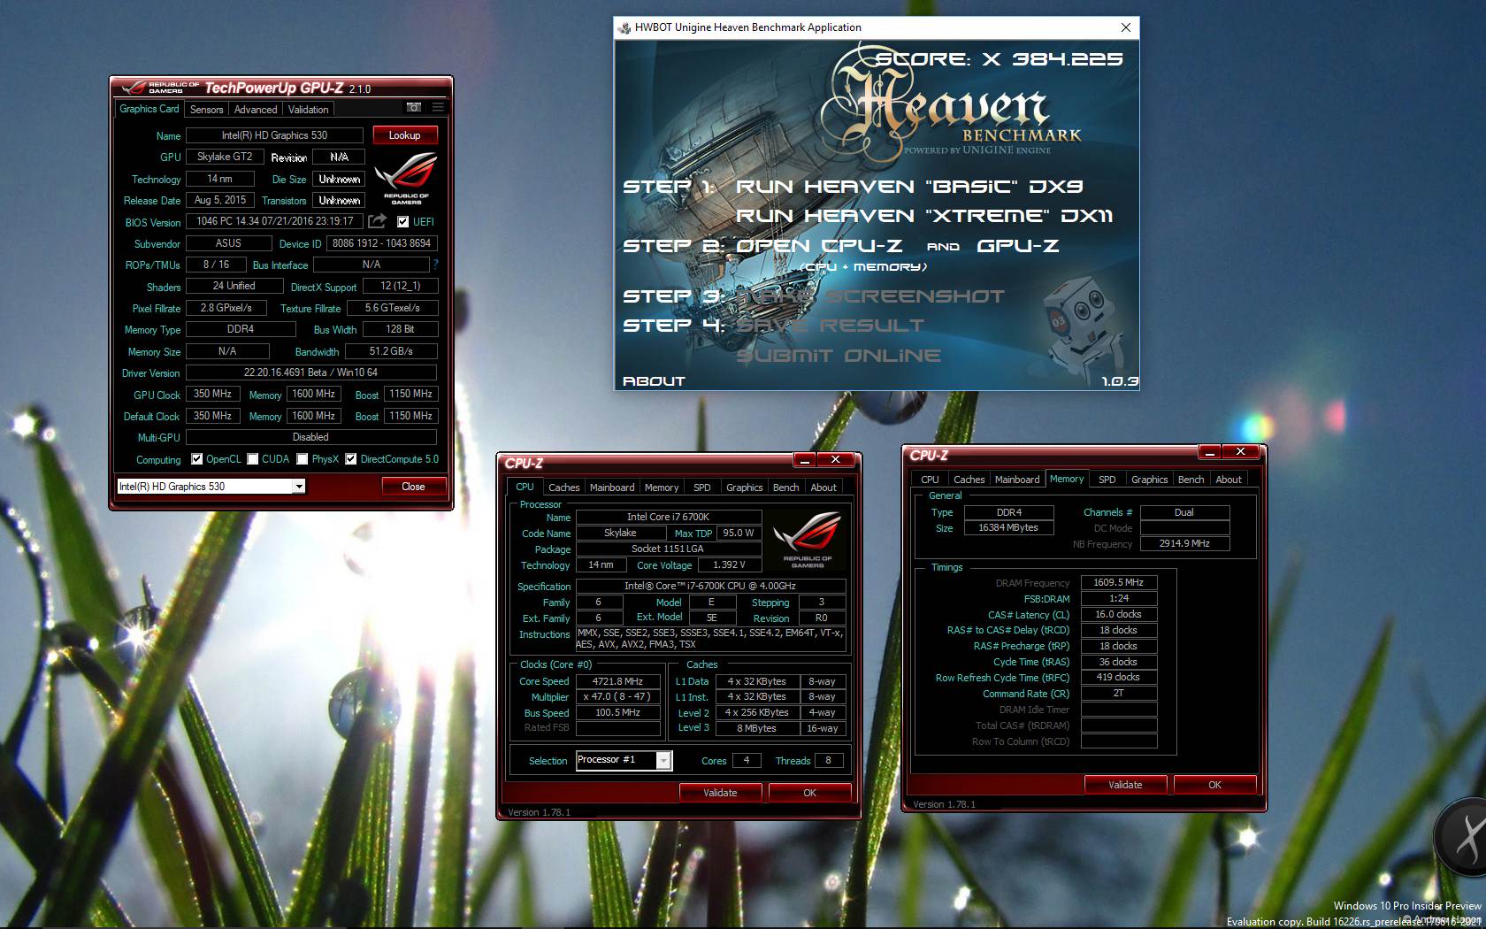Toggle the DirectCompute 5.0 checkbox

[351, 459]
